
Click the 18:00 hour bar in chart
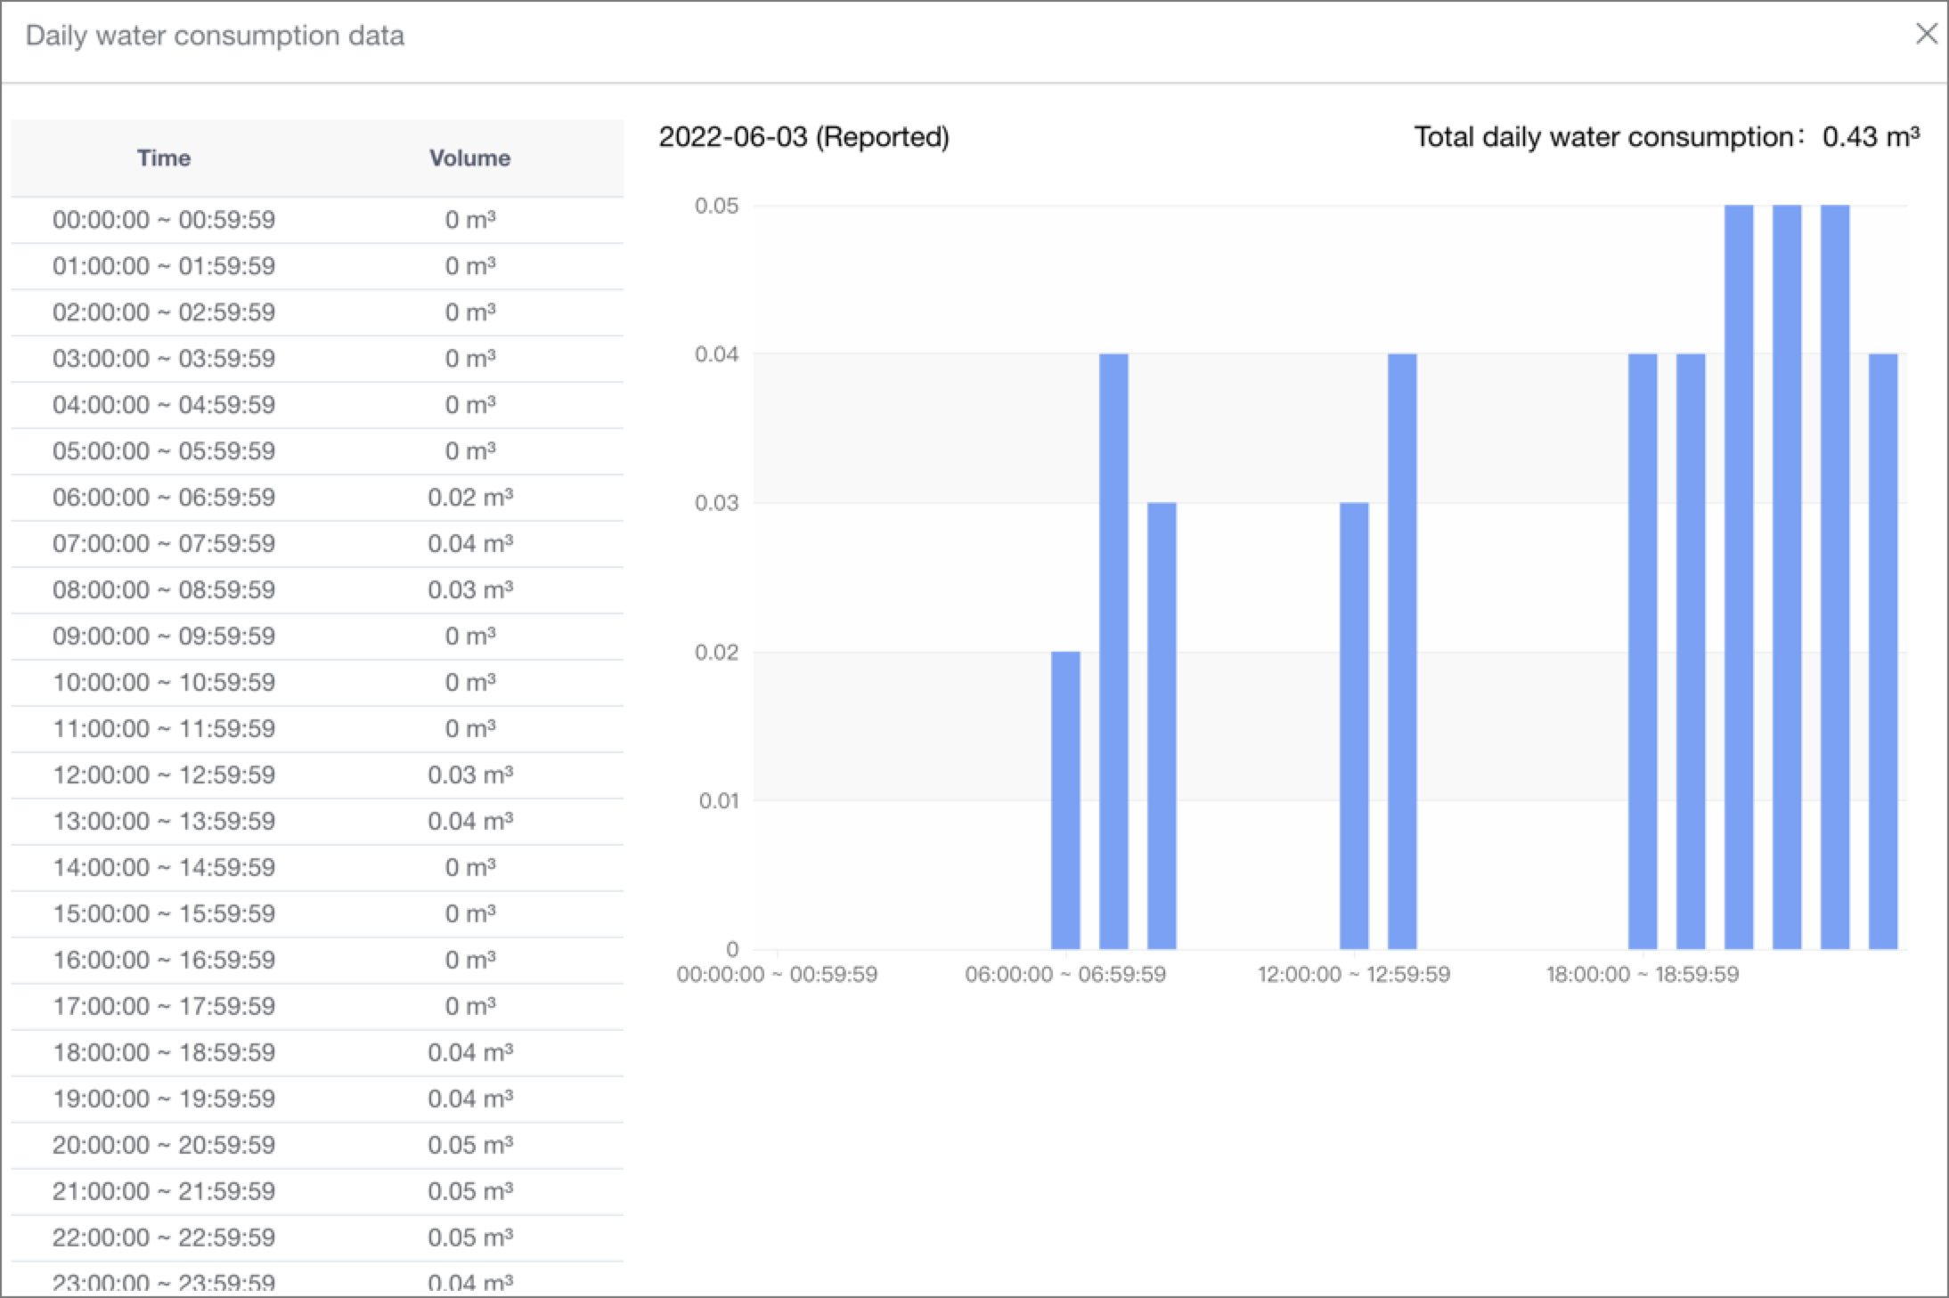coord(1643,652)
